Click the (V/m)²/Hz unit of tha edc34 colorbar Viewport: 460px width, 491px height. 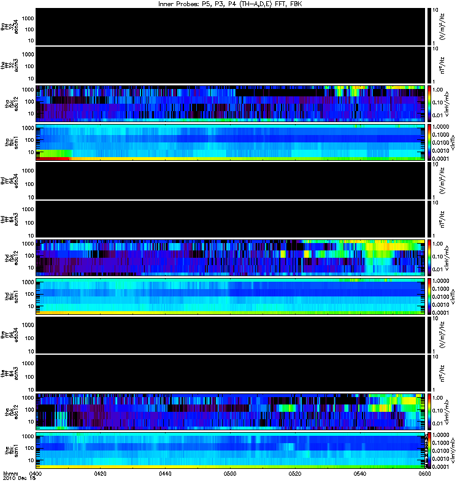[442, 26]
